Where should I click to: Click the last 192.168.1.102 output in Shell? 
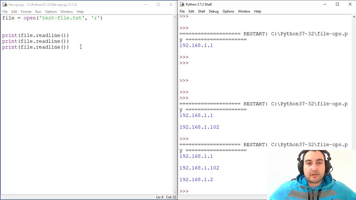(199, 168)
